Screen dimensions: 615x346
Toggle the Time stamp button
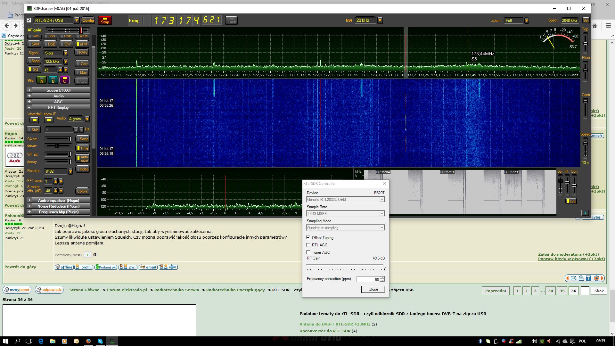pos(82,148)
